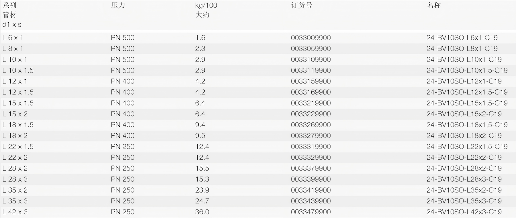Click order number 0033319900
The image size is (516, 218).
coord(311,147)
